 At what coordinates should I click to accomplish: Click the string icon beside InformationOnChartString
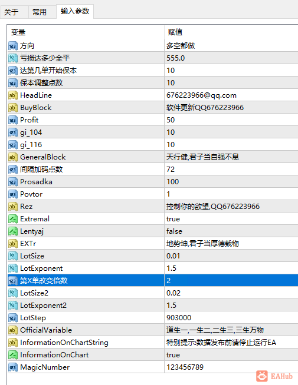point(13,342)
